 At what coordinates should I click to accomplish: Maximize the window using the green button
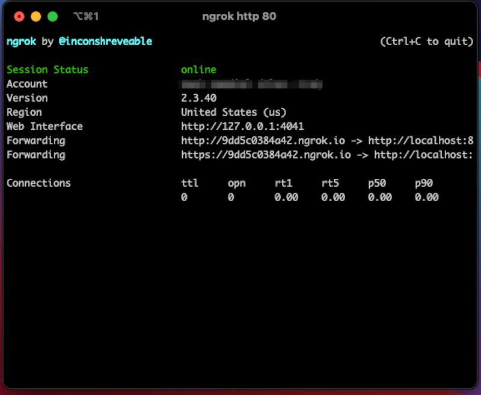click(x=53, y=17)
